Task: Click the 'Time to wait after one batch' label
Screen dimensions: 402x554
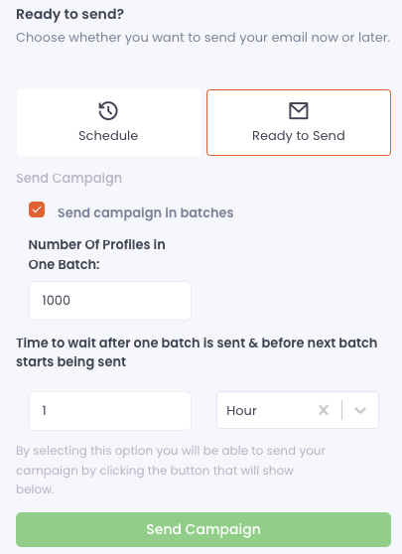Action: [x=197, y=352]
